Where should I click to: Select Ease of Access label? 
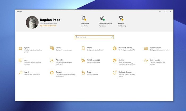155,60
